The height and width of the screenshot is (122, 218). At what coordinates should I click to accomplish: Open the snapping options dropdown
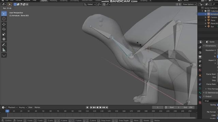click(108, 4)
